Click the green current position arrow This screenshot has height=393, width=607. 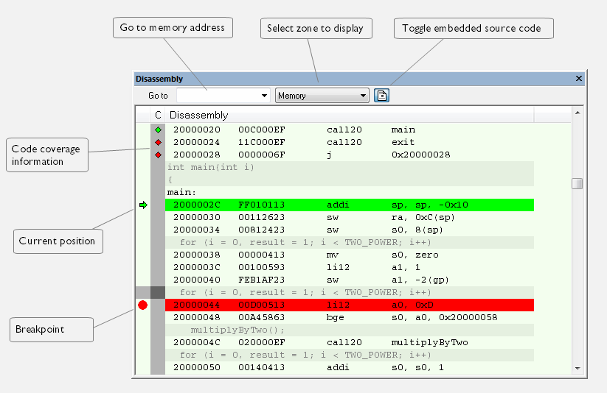click(143, 205)
